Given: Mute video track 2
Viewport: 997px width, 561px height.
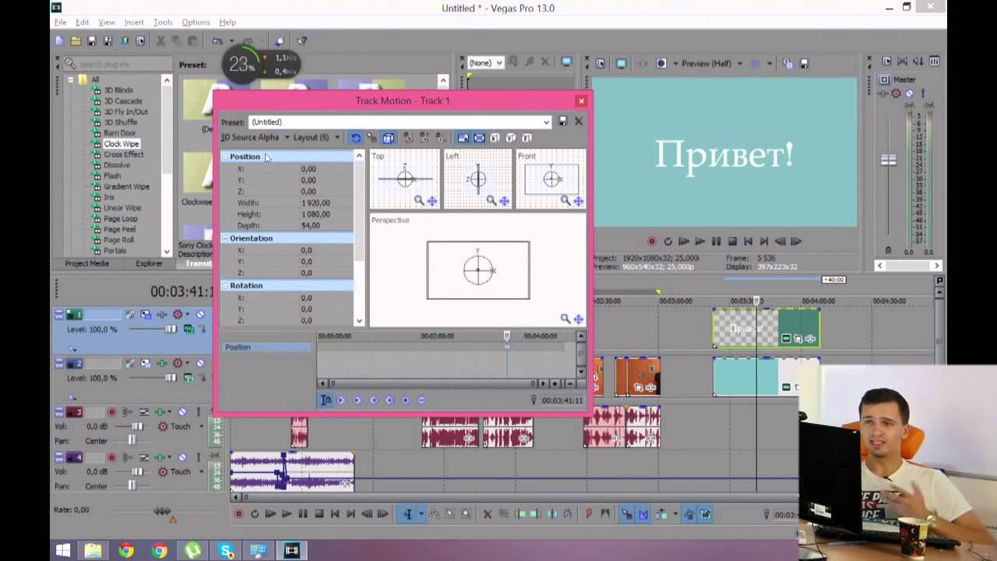Looking at the screenshot, I should (200, 363).
